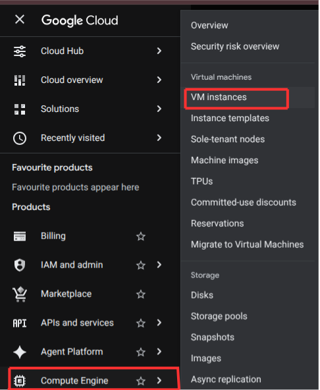Click the Virtual machines section label
This screenshot has width=320, height=390.
tap(221, 77)
